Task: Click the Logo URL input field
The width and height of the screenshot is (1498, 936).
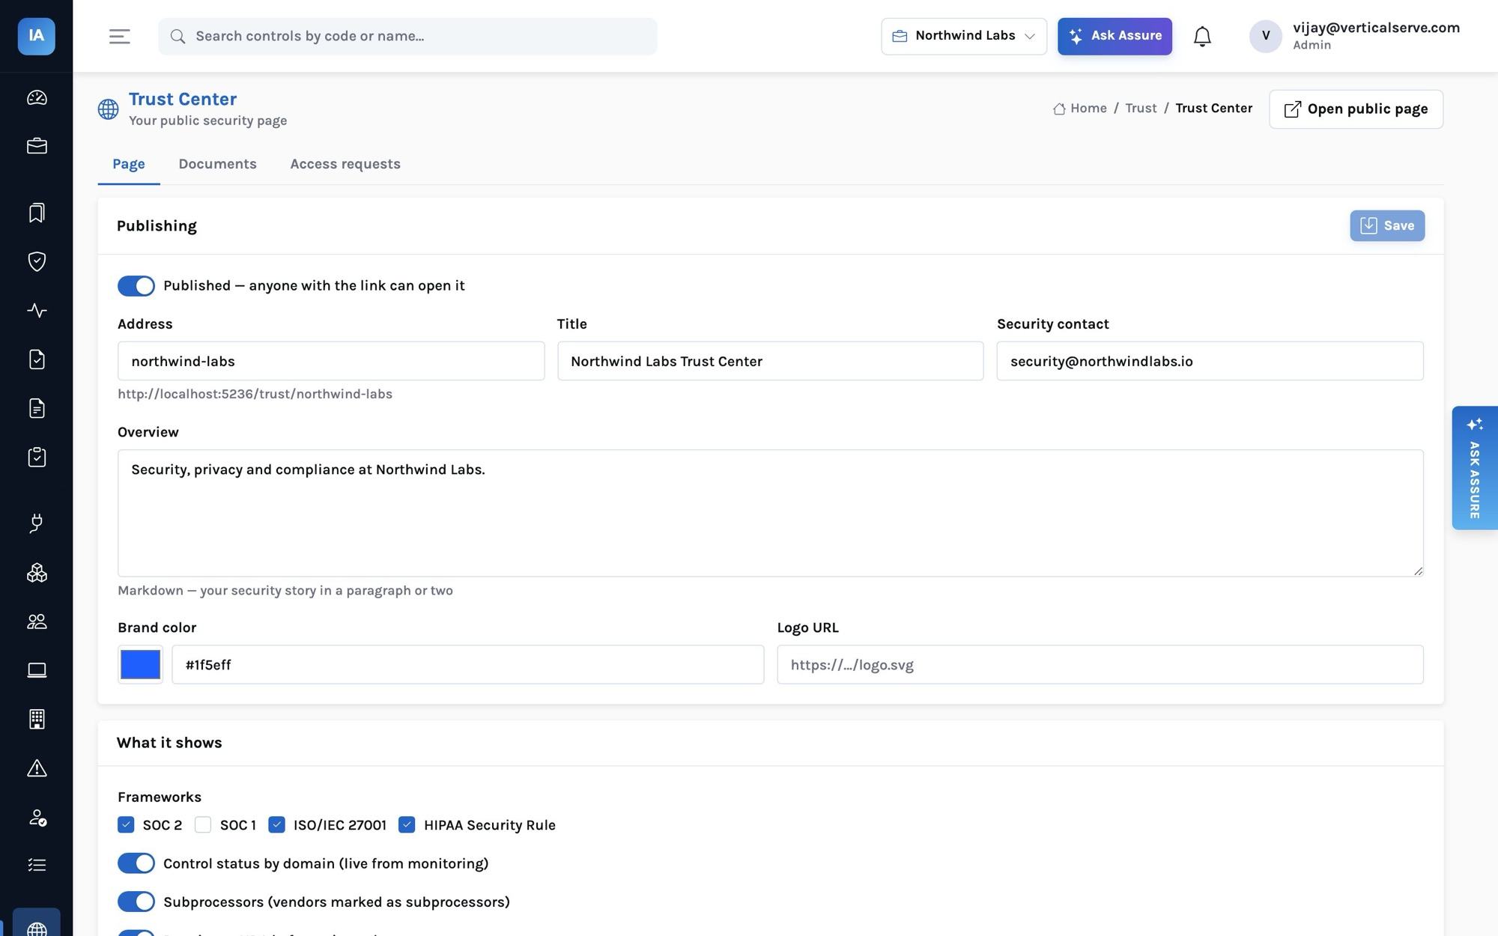Action: 1100,664
